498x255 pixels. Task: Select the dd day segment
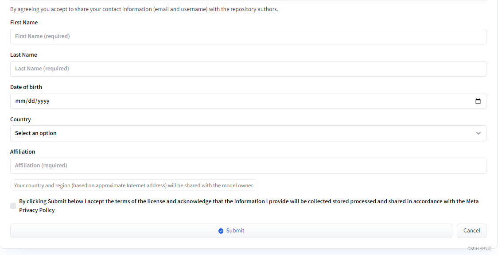click(31, 101)
